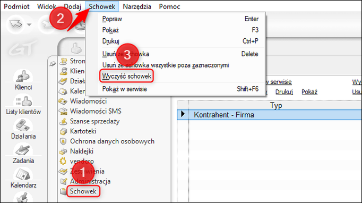The width and height of the screenshot is (362, 203).
Task: Click the clients tab icon above list
Action: click(x=76, y=48)
